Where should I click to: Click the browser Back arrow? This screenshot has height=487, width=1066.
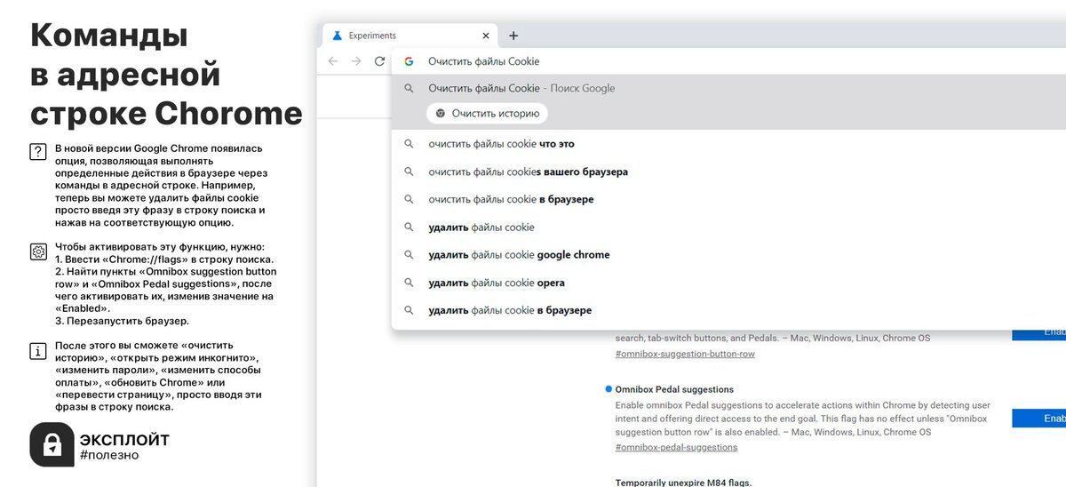click(x=333, y=61)
